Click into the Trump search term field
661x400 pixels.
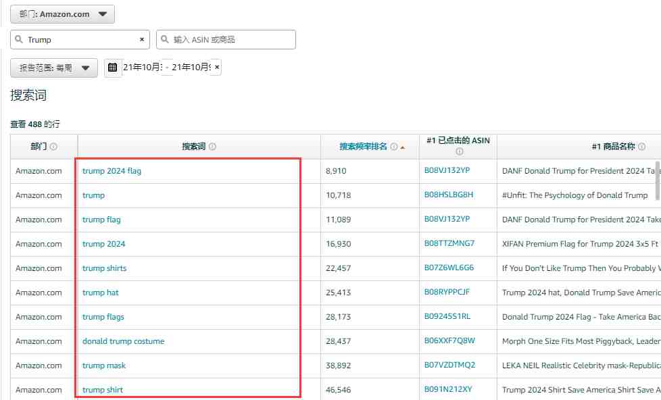(x=80, y=40)
